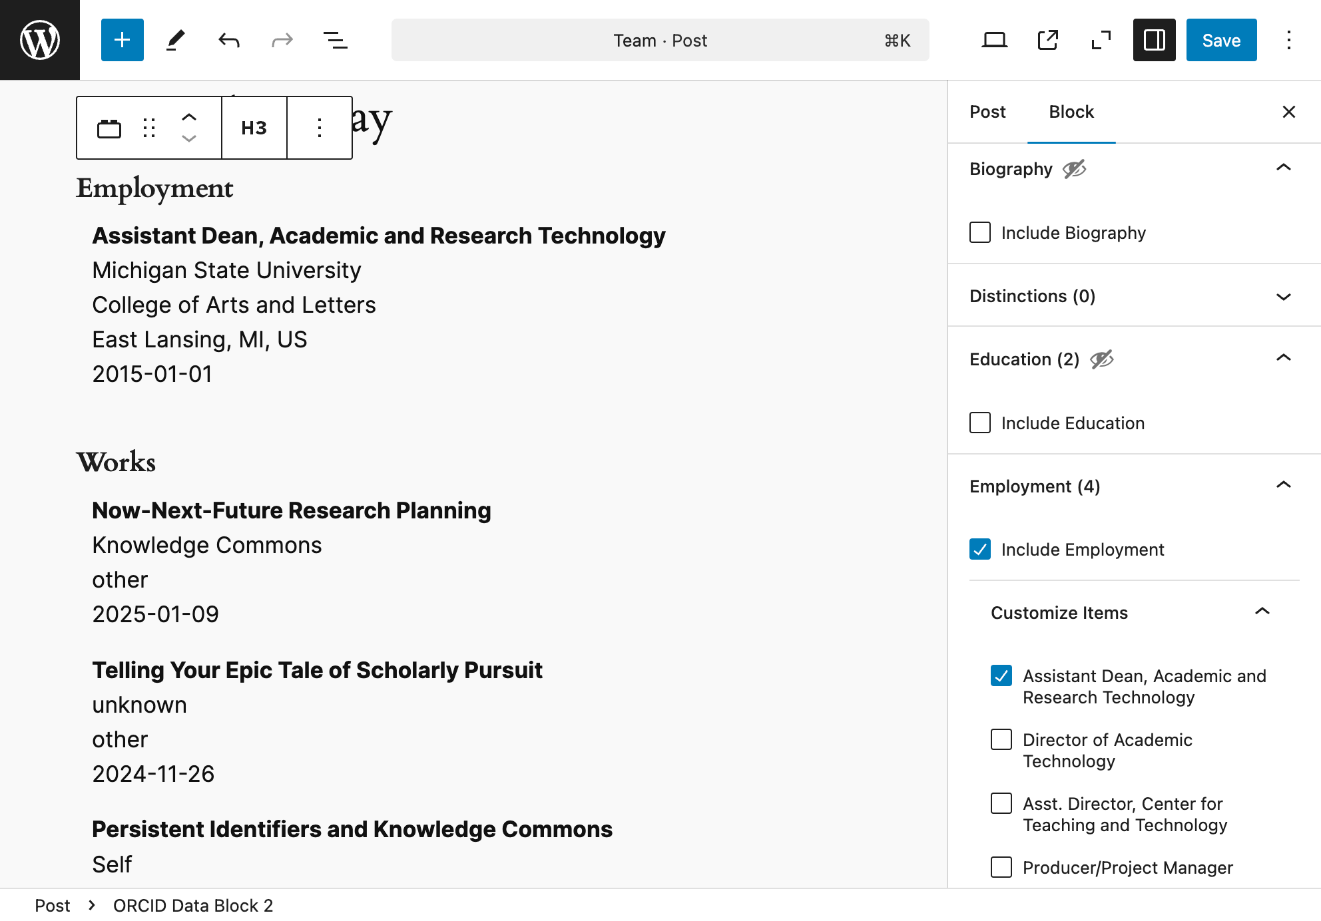Open the WordPress logo site menu
This screenshot has width=1321, height=921.
click(40, 40)
